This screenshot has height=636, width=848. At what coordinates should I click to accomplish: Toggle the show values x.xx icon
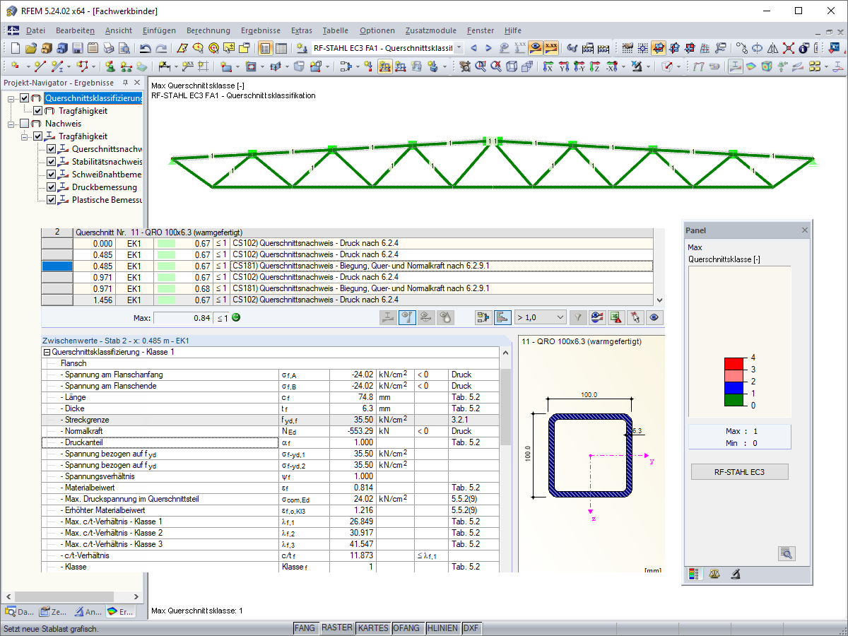pyautogui.click(x=551, y=48)
